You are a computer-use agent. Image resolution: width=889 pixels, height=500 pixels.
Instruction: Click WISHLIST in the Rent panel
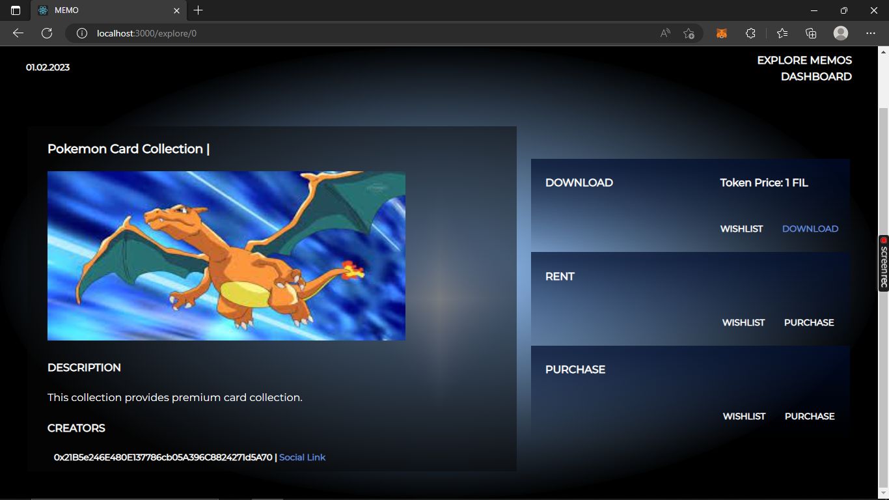tap(743, 322)
